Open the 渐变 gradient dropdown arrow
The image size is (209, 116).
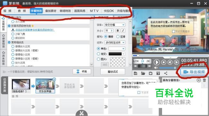(123, 54)
